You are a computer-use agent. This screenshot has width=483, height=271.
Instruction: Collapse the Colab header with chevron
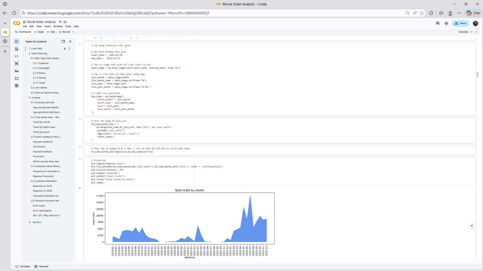(476, 32)
